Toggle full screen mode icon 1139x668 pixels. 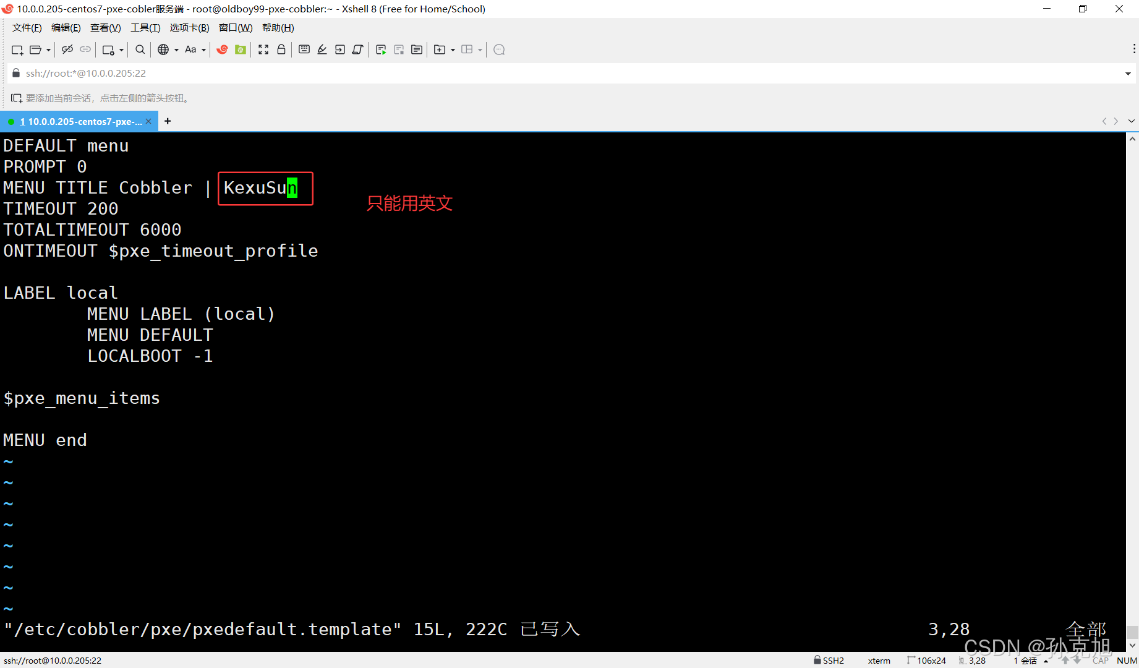263,49
